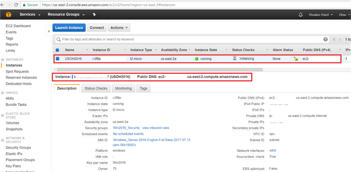351x172 pixels.
Task: Open the Ohio region selector
Action: click(x=344, y=15)
